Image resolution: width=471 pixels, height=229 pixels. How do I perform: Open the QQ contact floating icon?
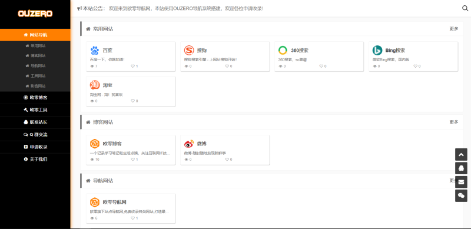pyautogui.click(x=461, y=168)
